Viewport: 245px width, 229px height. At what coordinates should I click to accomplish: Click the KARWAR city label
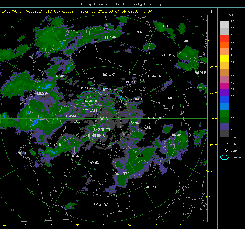[x=22, y=153]
